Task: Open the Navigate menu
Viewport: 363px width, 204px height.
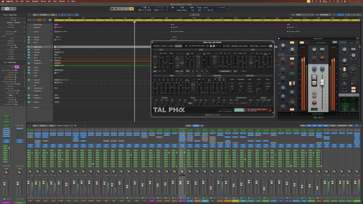Action: tap(35, 2)
